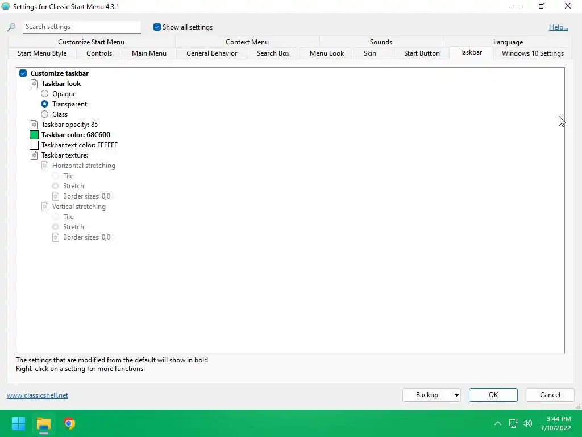Click the green Taskbar color swatch

point(34,135)
